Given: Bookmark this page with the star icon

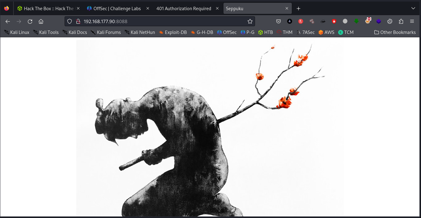Looking at the screenshot, I should coord(250,21).
